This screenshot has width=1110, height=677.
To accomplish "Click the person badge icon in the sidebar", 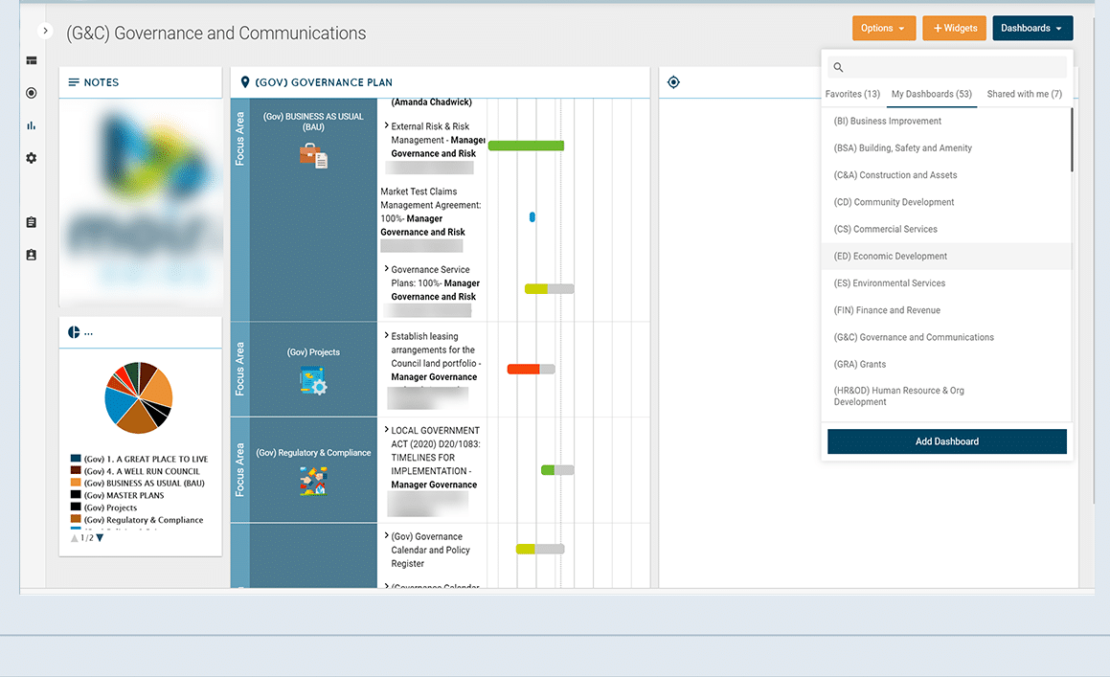I will click(x=31, y=254).
